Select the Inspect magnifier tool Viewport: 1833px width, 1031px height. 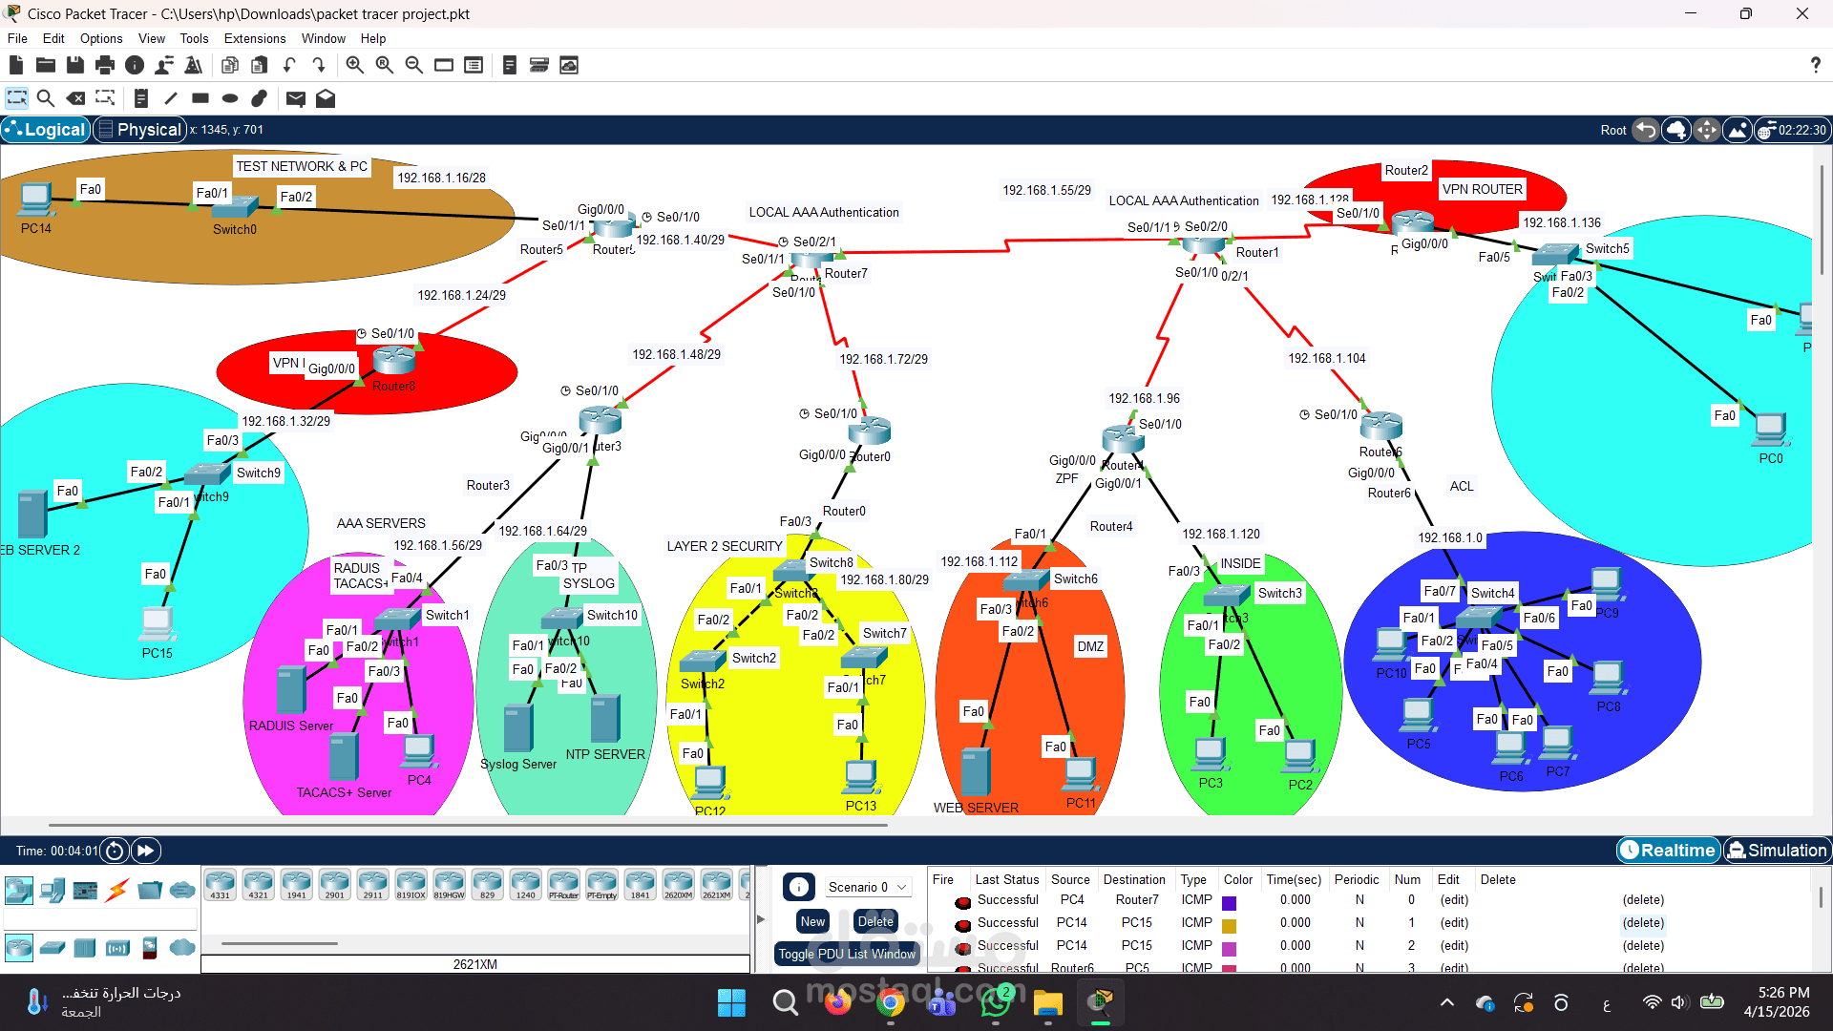pyautogui.click(x=46, y=98)
